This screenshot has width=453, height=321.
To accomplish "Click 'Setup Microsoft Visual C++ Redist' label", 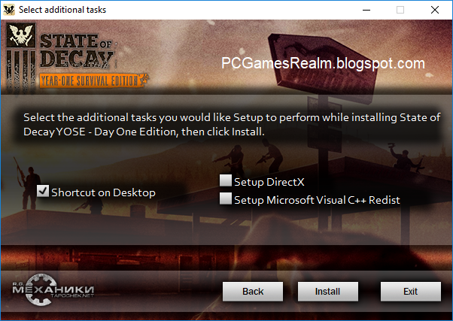I will coord(317,200).
